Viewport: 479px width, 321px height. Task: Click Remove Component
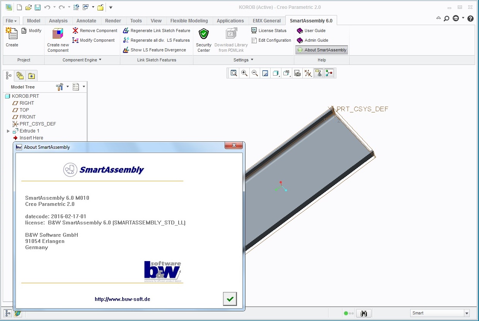coord(95,31)
